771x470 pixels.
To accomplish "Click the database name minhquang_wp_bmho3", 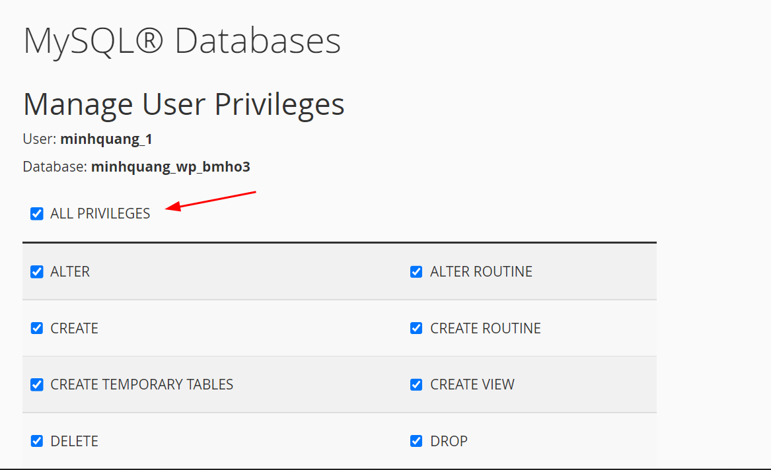I will click(x=170, y=166).
